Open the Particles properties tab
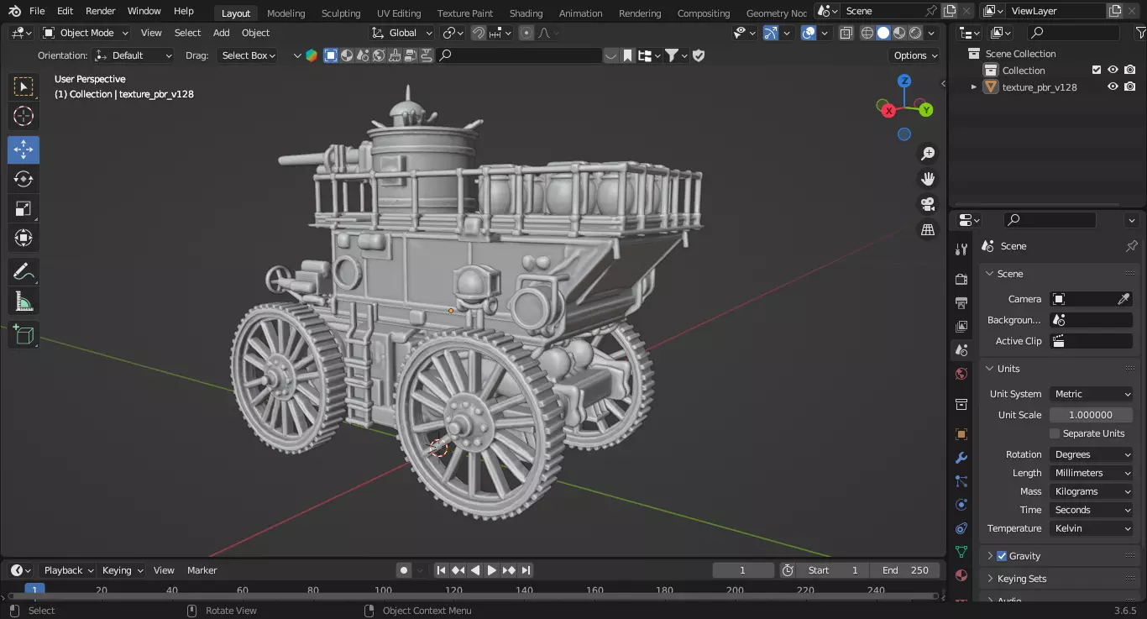The image size is (1147, 619). 961,481
